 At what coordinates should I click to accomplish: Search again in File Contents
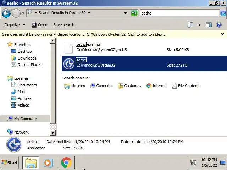tap(186, 86)
